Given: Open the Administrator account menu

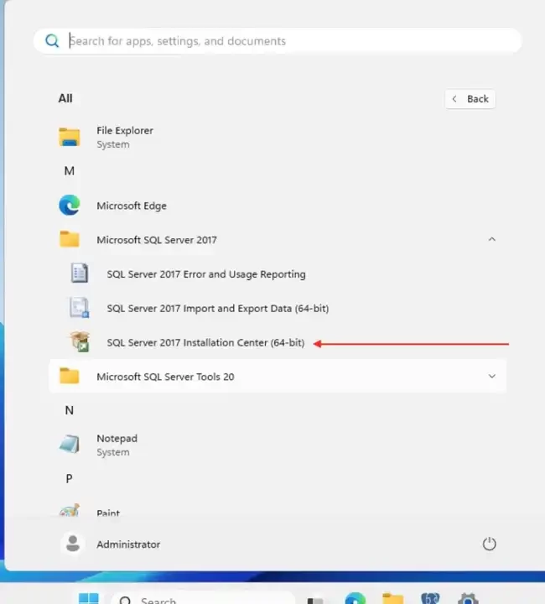Looking at the screenshot, I should [110, 544].
